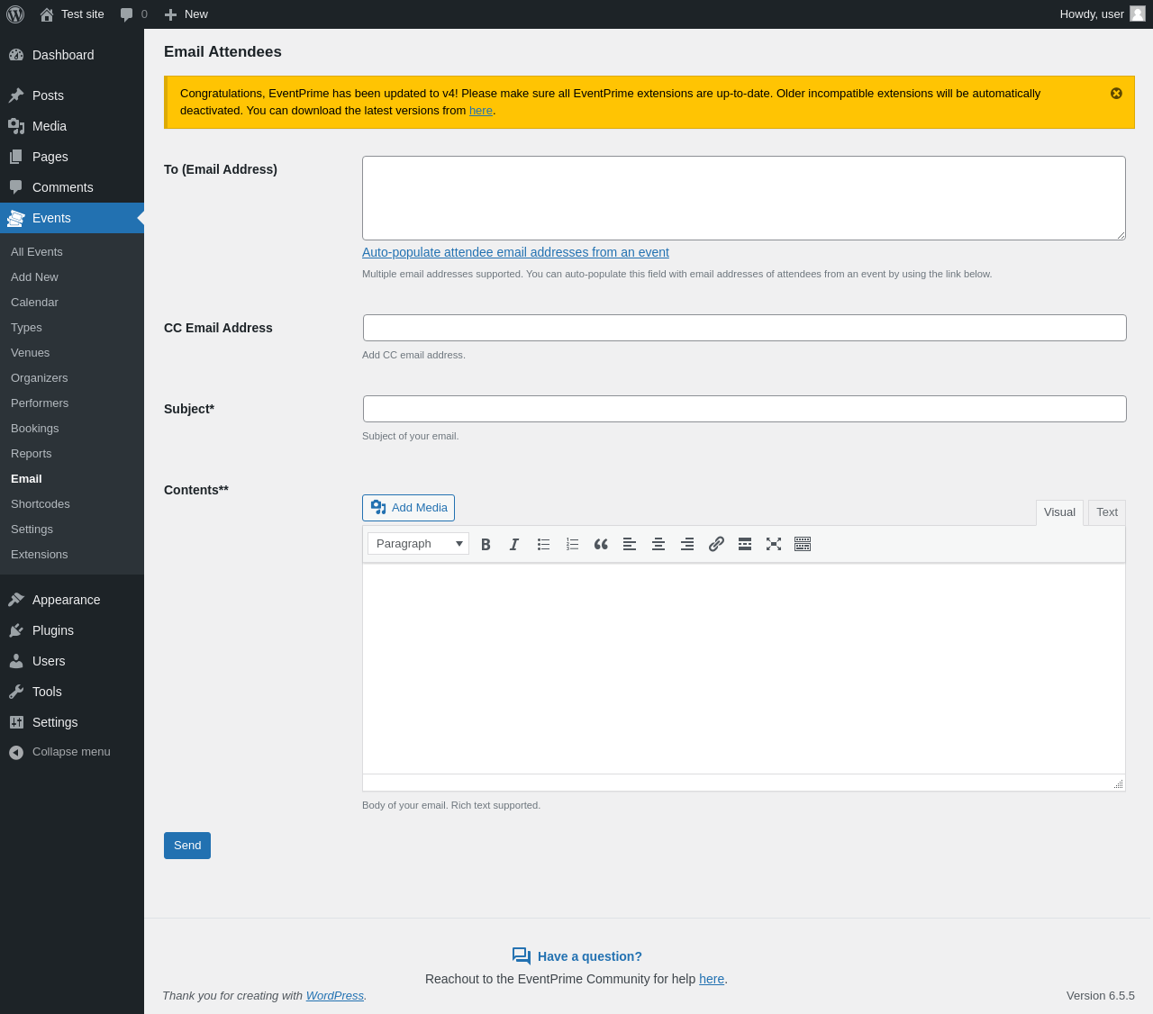The image size is (1153, 1014).
Task: Open the Organizers submenu
Action: [72, 378]
